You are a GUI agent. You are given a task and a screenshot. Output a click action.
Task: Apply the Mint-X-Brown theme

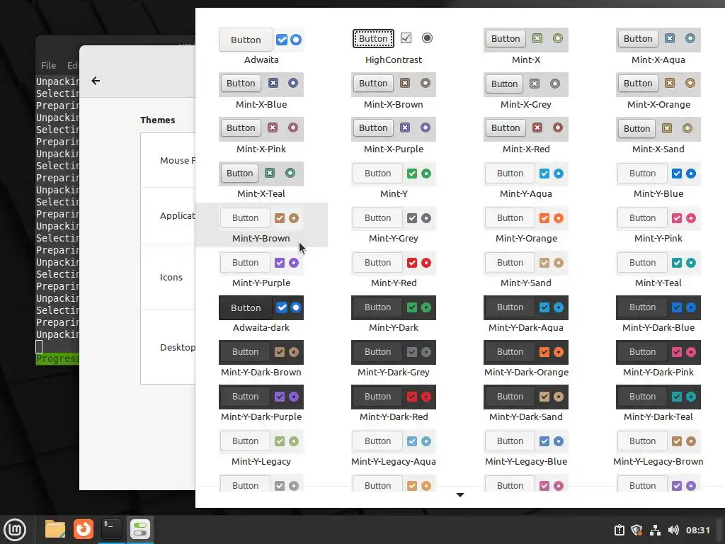pyautogui.click(x=394, y=91)
